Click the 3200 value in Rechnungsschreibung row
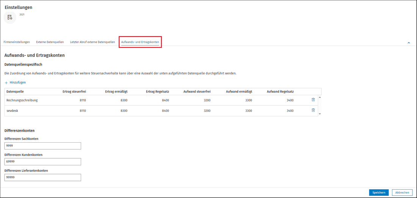Viewport: 417px width, 198px height. point(207,100)
